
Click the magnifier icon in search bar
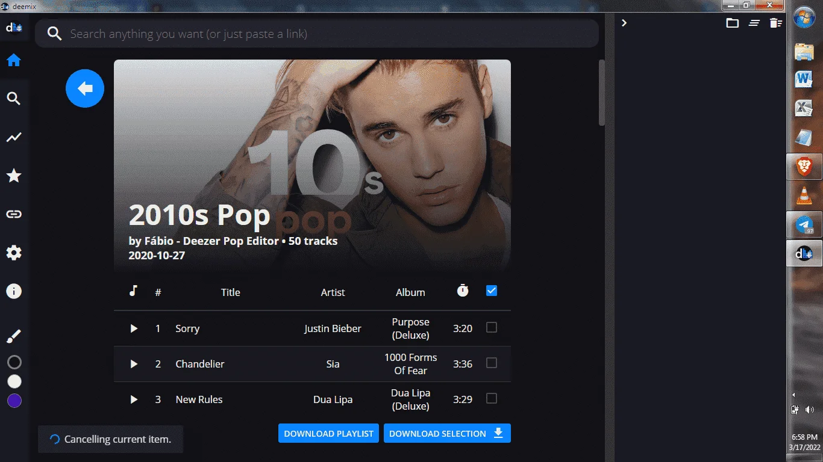55,34
